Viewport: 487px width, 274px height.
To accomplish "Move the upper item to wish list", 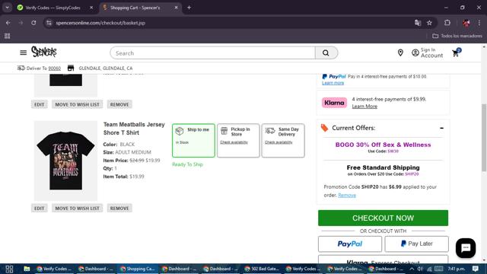I will coord(77,104).
